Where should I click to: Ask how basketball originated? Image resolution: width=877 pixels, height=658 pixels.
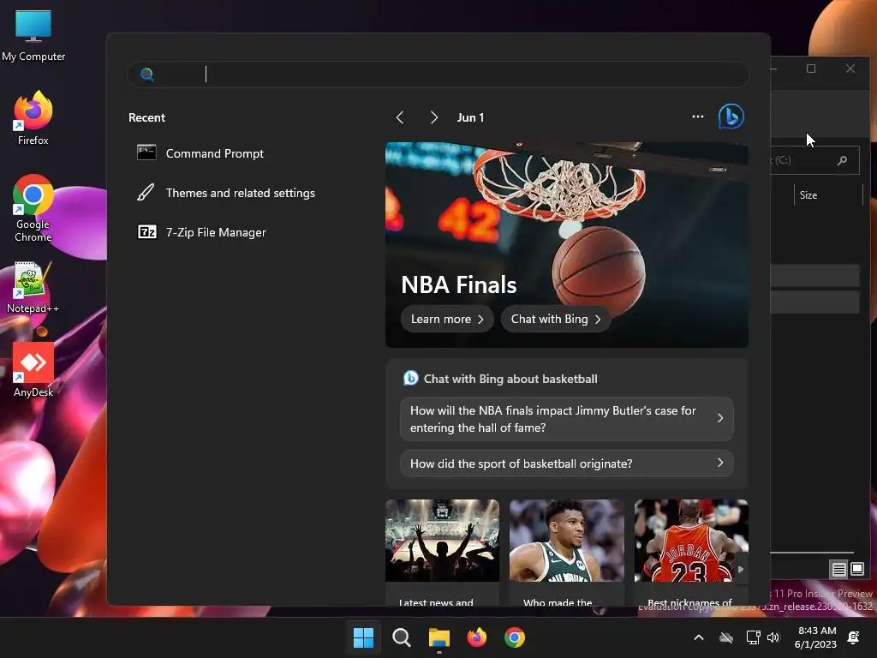[x=567, y=464]
